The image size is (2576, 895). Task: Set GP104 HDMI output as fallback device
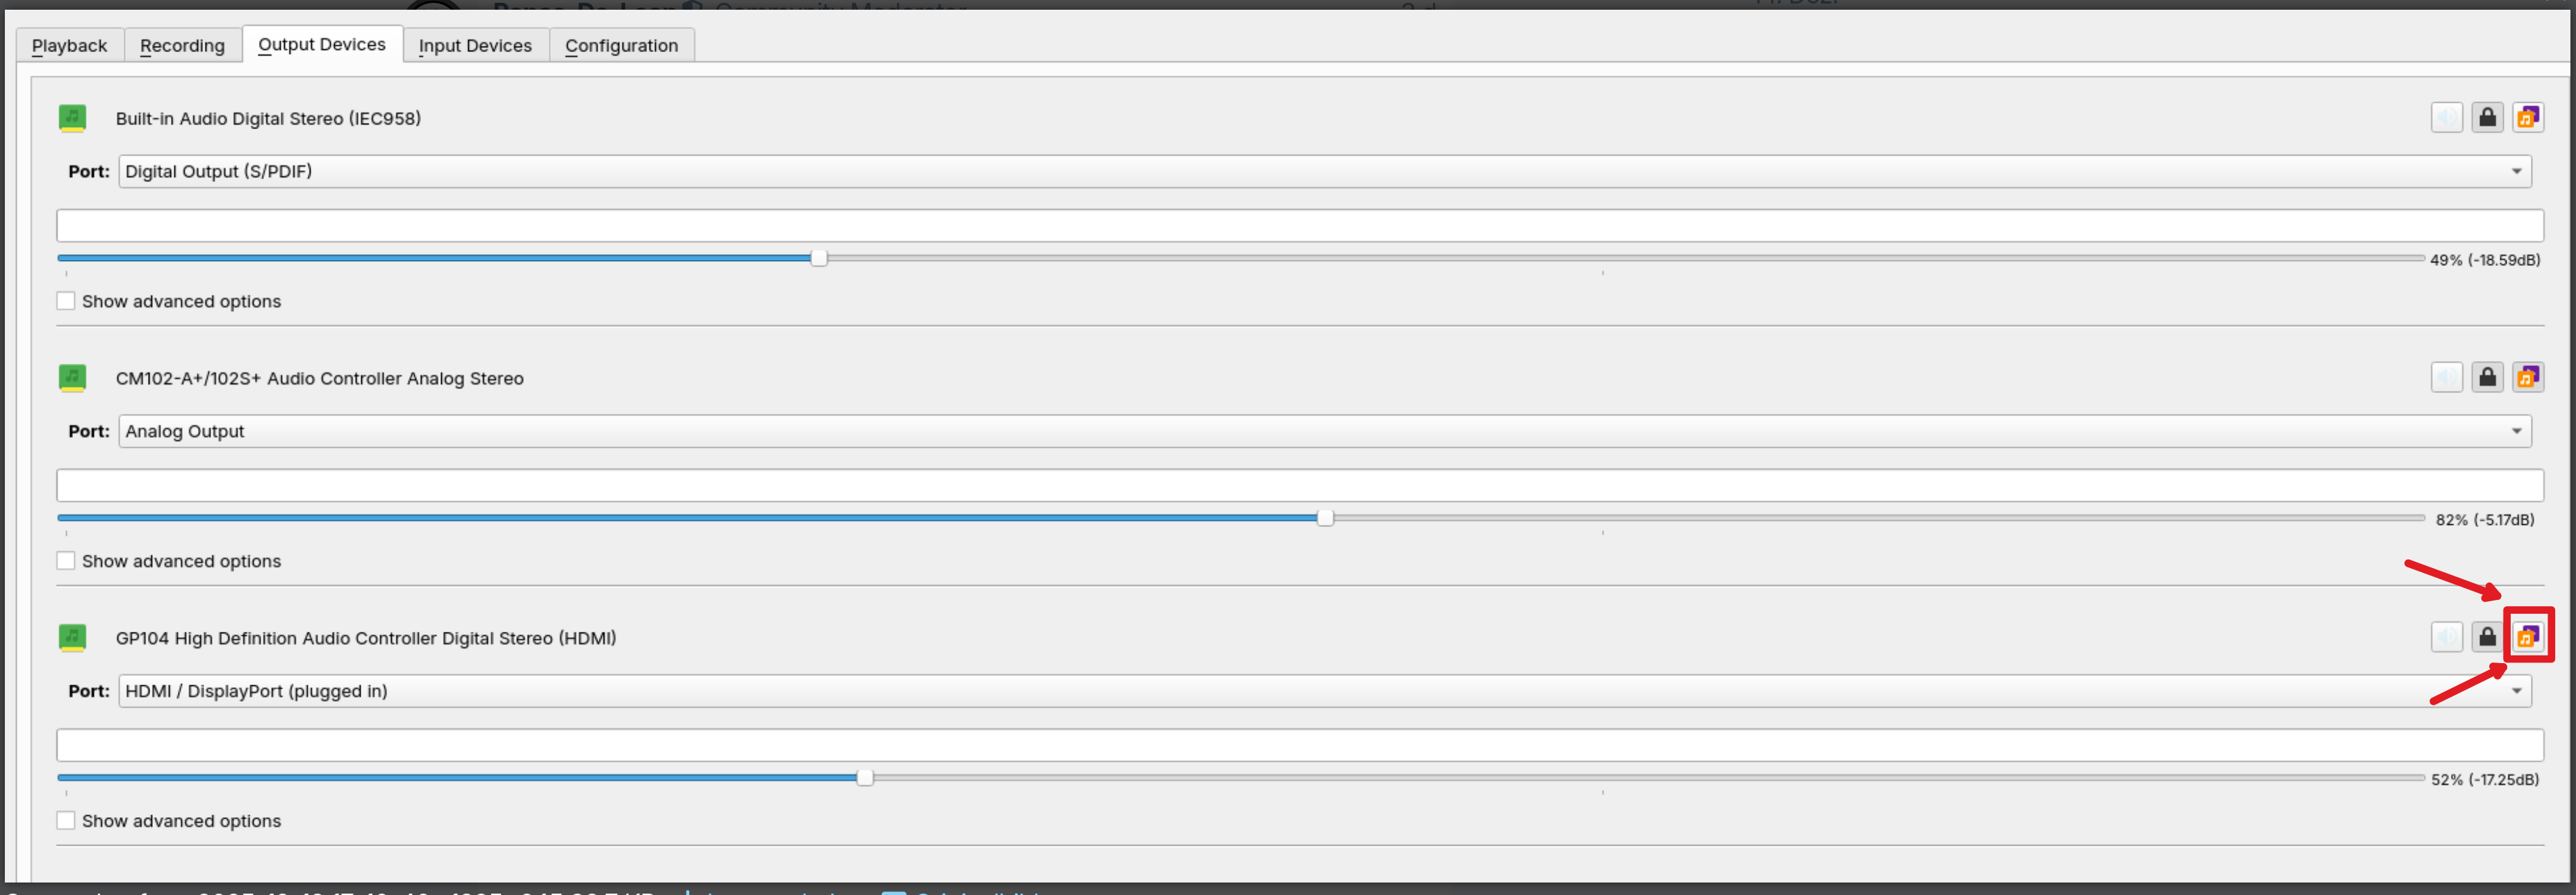coord(2527,637)
